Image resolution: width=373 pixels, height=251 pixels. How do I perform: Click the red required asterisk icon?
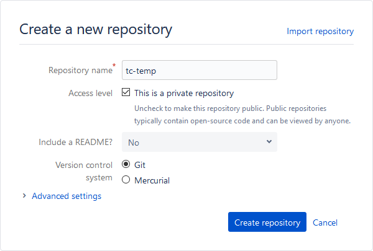pyautogui.click(x=114, y=66)
